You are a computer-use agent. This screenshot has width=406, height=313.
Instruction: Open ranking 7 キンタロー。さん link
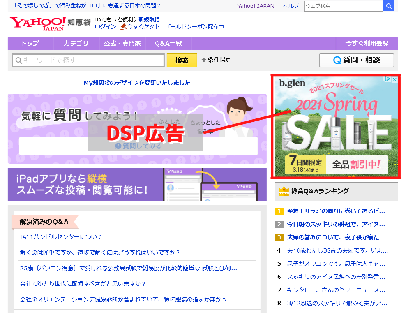[336, 290]
